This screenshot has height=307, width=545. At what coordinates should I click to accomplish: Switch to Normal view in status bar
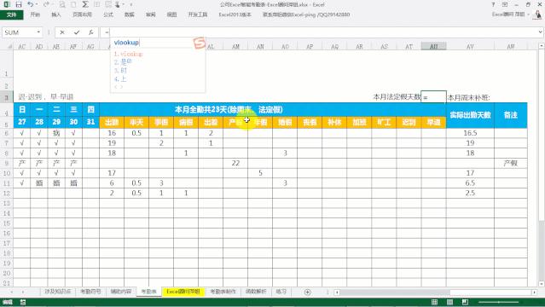(x=434, y=302)
